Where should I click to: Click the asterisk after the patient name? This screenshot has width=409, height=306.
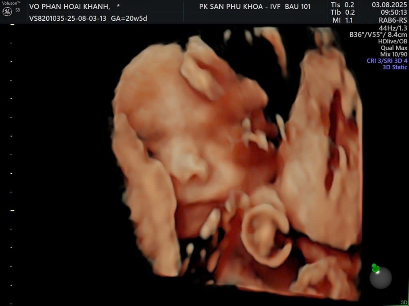(x=118, y=7)
